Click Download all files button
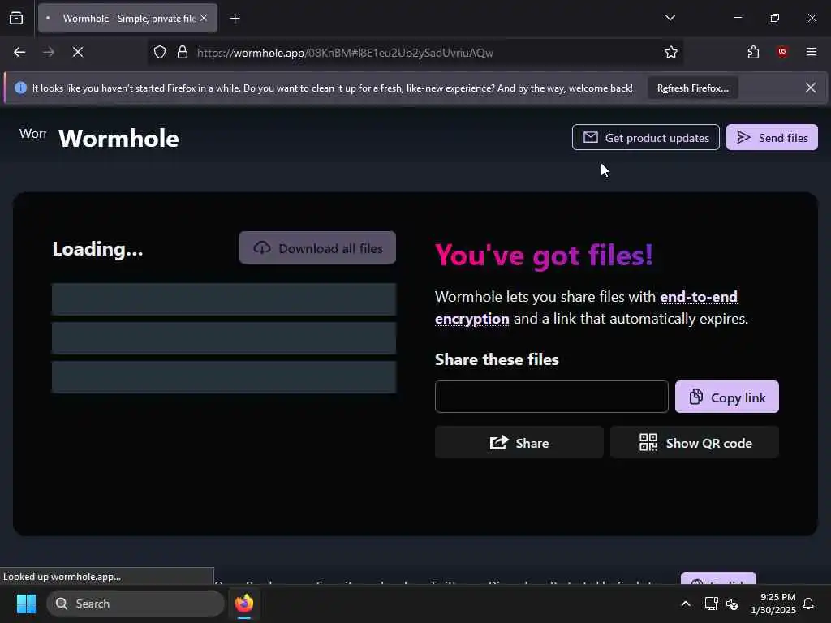This screenshot has width=831, height=623. click(x=317, y=248)
